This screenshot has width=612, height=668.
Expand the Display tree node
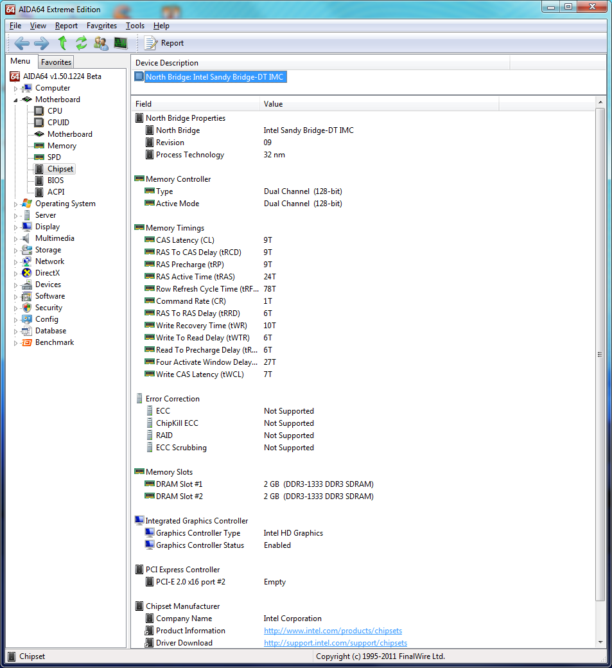click(16, 227)
